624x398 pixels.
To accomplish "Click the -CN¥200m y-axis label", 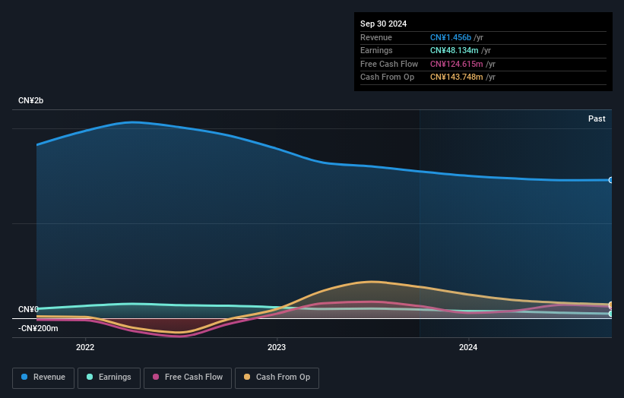I will click(x=38, y=328).
